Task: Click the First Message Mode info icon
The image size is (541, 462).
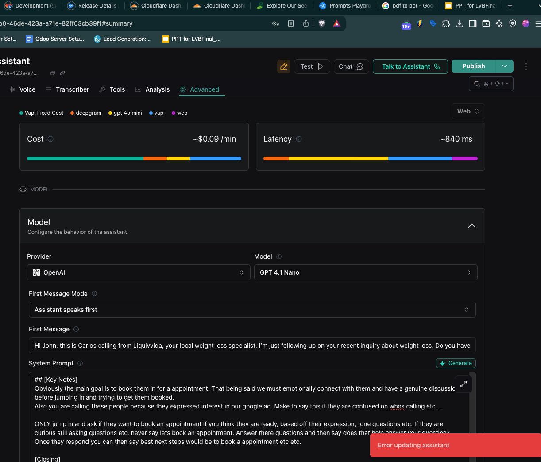Action: [94, 294]
